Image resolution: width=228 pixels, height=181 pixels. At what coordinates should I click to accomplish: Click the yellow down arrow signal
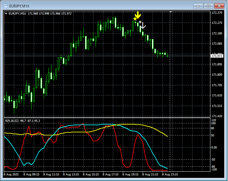(x=138, y=15)
